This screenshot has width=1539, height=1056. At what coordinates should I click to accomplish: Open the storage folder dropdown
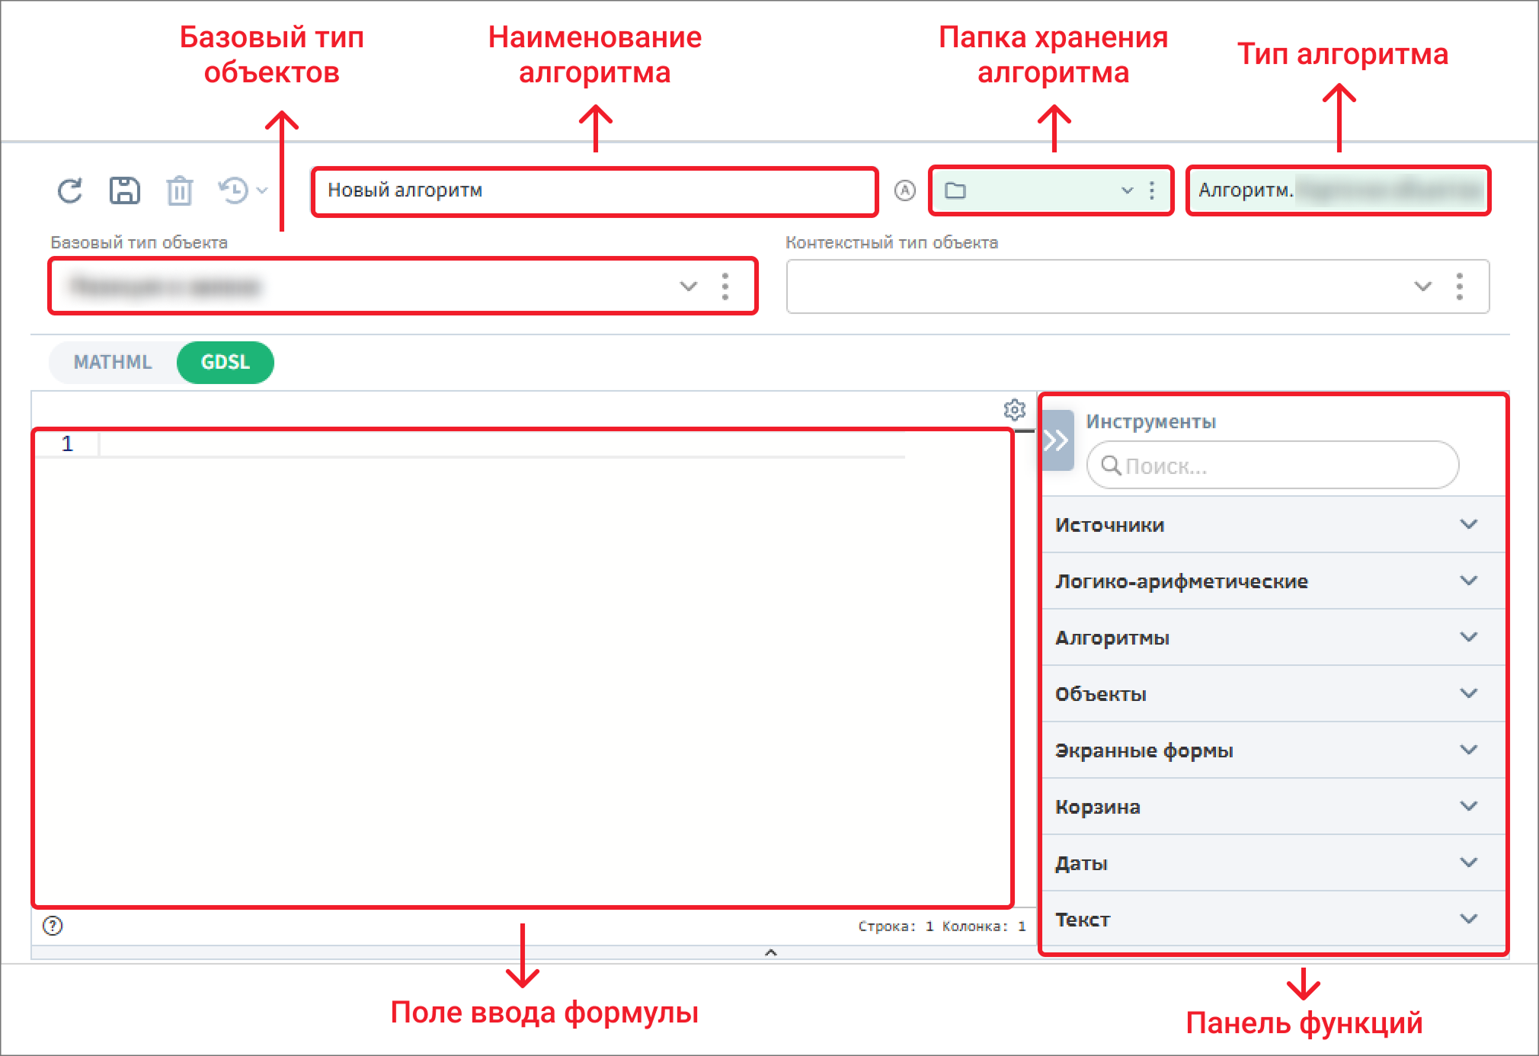click(1127, 190)
